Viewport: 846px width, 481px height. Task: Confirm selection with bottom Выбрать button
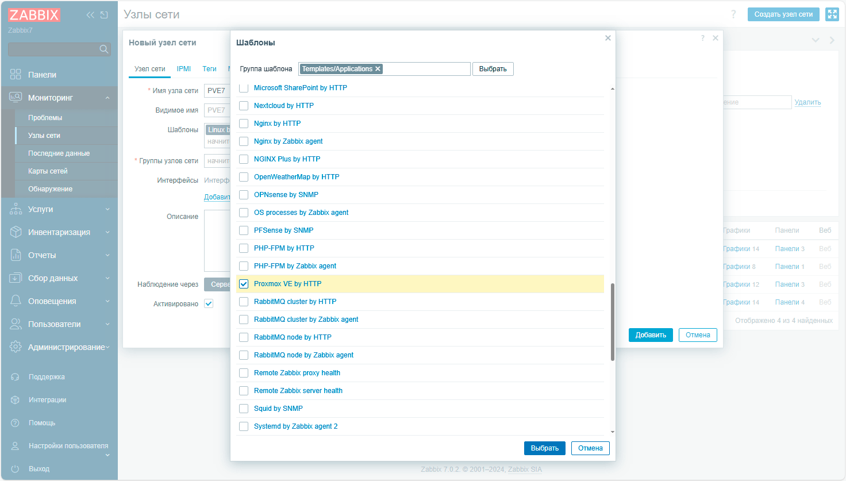click(x=545, y=448)
